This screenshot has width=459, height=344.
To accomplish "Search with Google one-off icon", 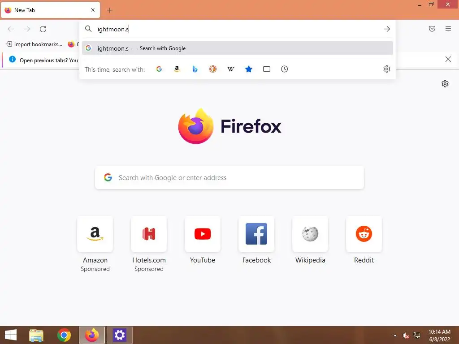I will 159,69.
